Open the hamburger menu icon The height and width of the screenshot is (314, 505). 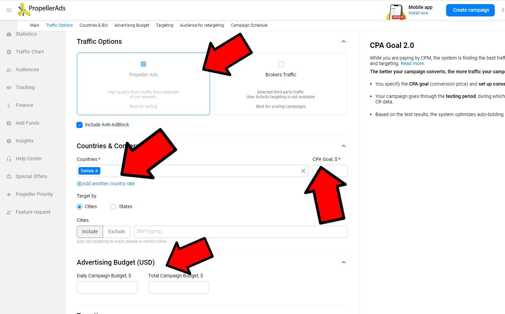point(9,10)
